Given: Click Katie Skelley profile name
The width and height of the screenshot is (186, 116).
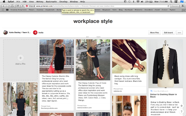Looking at the screenshot, I should (20, 32).
